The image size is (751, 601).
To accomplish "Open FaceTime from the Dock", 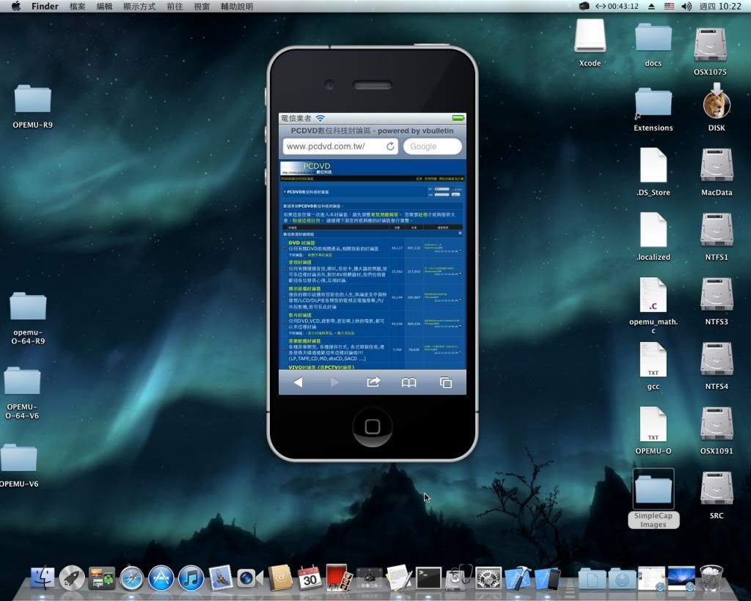I will [249, 578].
